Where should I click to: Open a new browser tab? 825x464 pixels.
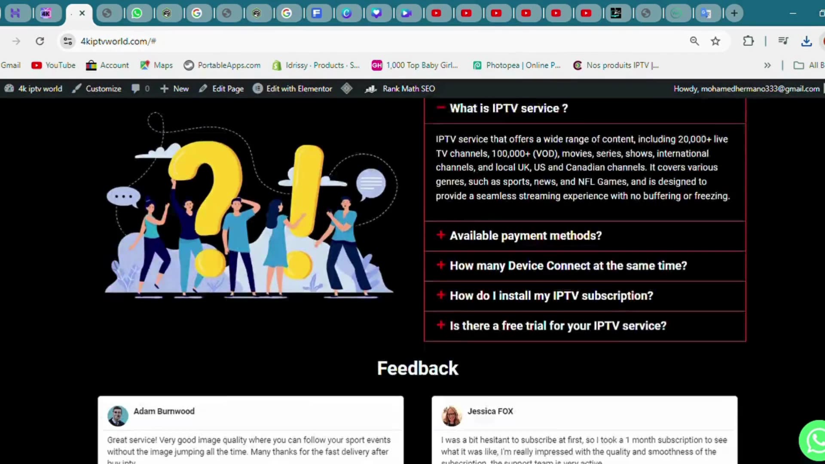(x=734, y=13)
